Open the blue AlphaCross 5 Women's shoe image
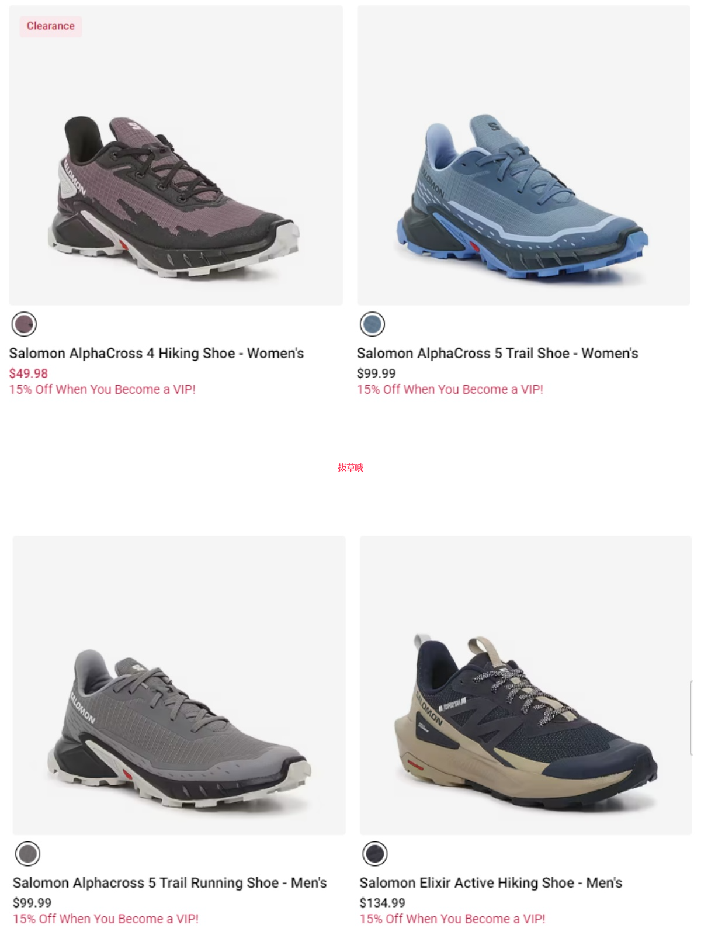This screenshot has height=935, width=701. (524, 155)
